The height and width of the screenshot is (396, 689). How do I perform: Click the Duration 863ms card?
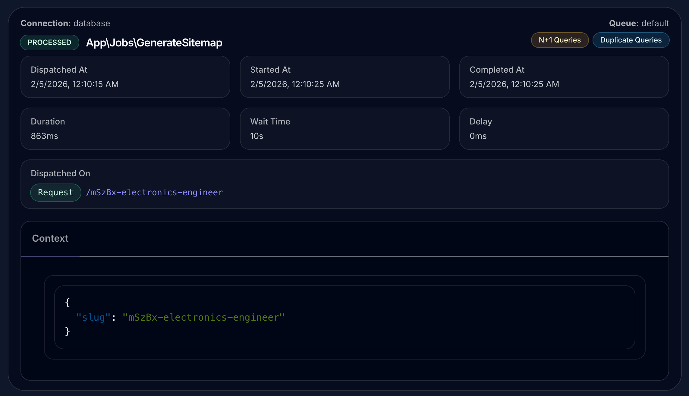(x=125, y=129)
